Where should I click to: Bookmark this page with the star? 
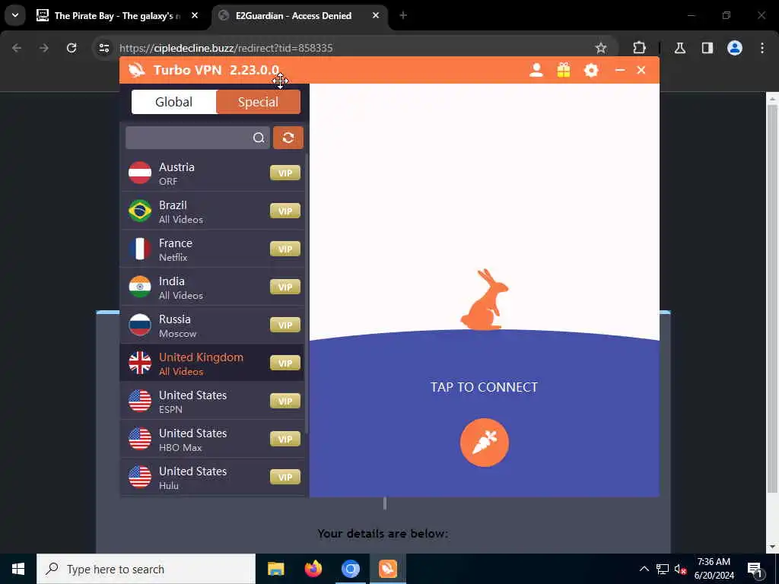pos(601,48)
